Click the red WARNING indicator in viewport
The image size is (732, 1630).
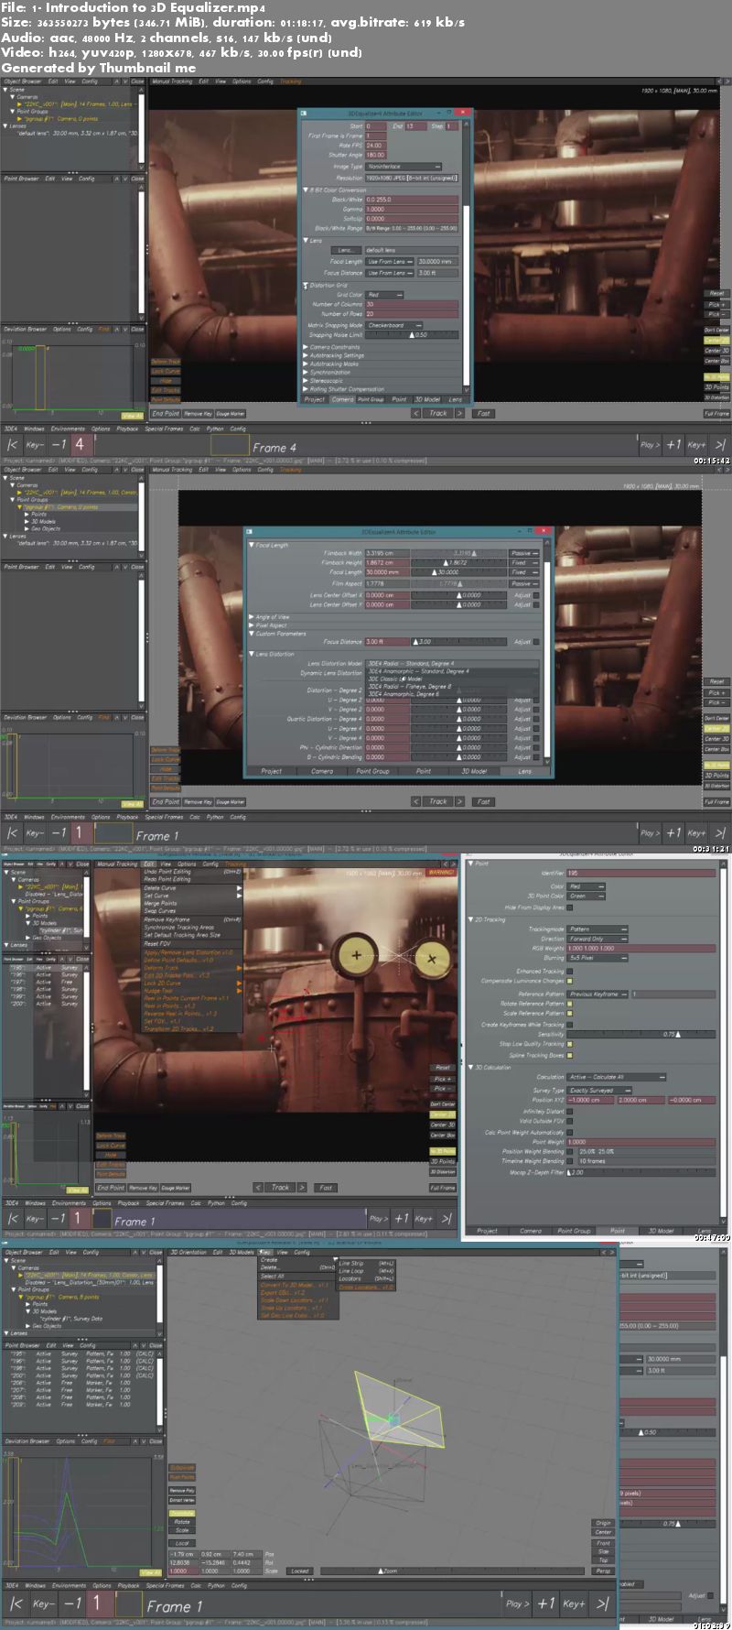(x=441, y=873)
